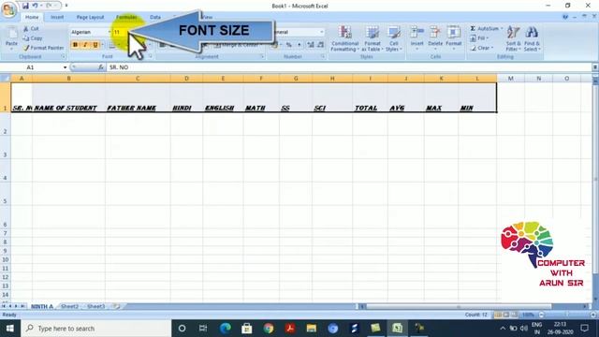Click the Insert Worksheet tab icon
599x337 pixels.
116,306
